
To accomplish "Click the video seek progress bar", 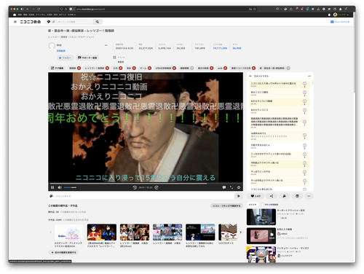I will click(146, 184).
